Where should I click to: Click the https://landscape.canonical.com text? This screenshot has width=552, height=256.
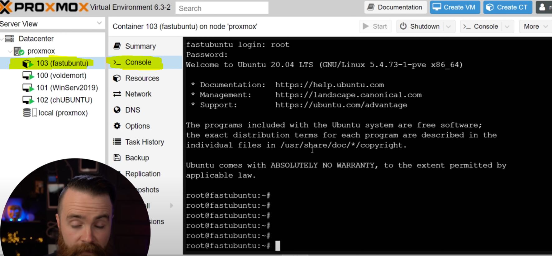point(348,95)
